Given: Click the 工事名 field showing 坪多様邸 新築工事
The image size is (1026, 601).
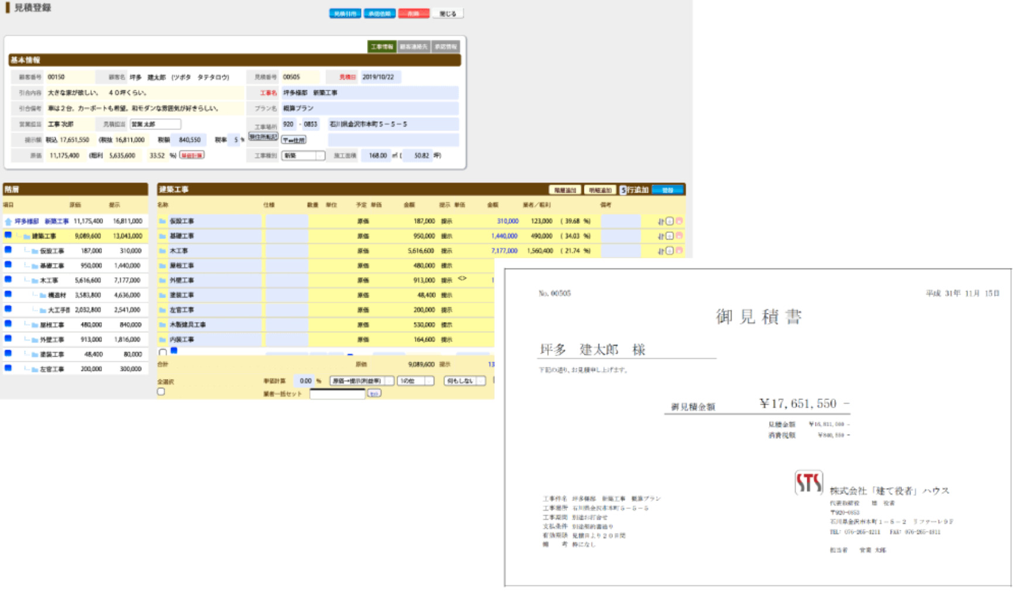Looking at the screenshot, I should [x=370, y=93].
